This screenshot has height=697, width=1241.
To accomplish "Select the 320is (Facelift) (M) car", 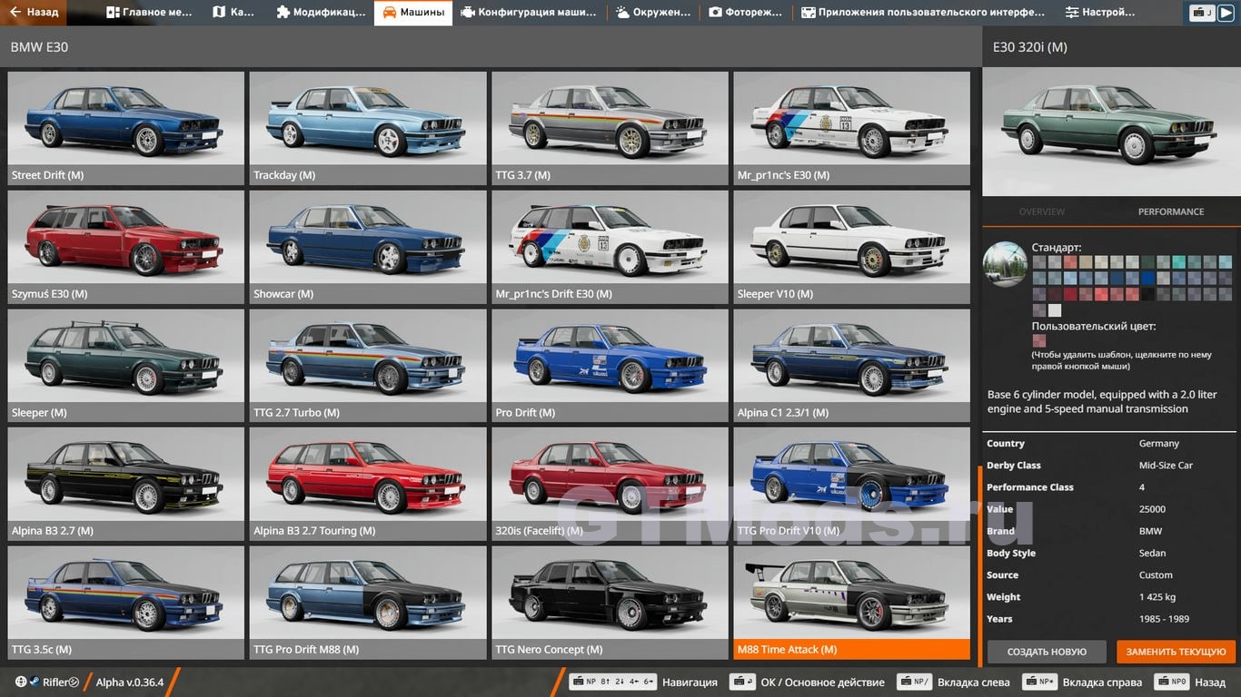I will pos(610,484).
